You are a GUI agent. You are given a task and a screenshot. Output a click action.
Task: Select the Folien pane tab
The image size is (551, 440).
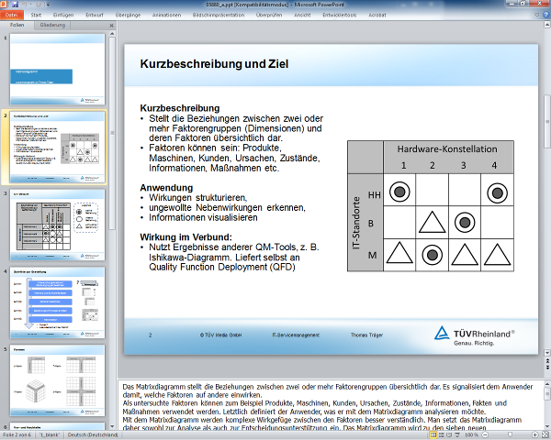(x=17, y=26)
